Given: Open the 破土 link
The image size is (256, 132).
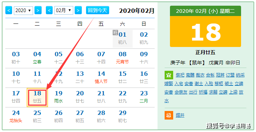Looking at the screenshot, I should 229,84.
